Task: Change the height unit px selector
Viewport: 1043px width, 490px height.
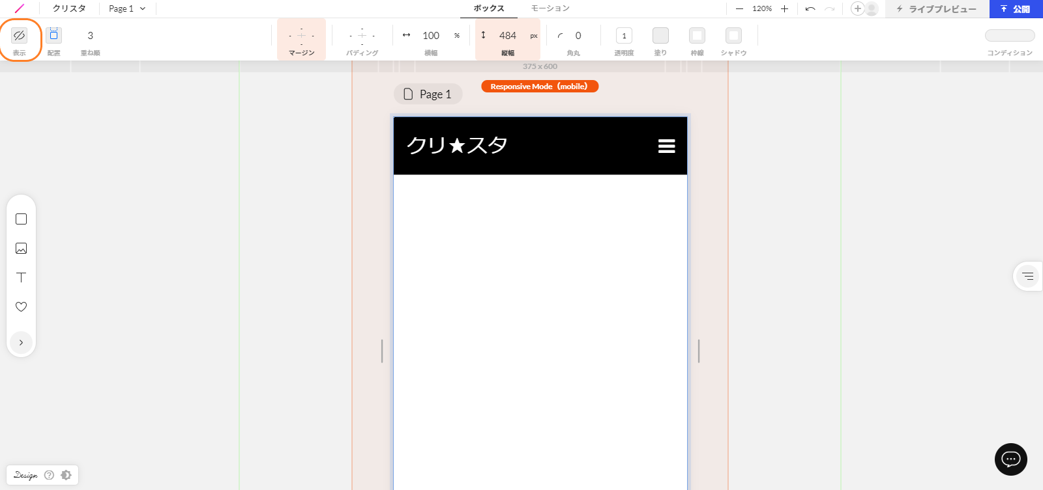Action: tap(534, 36)
